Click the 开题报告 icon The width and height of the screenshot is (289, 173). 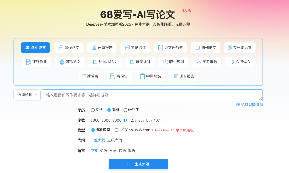[x=94, y=48]
